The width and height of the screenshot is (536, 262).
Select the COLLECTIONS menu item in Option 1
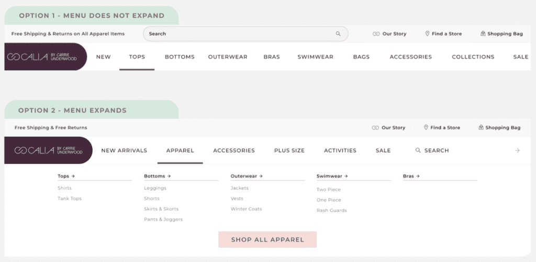coord(473,57)
